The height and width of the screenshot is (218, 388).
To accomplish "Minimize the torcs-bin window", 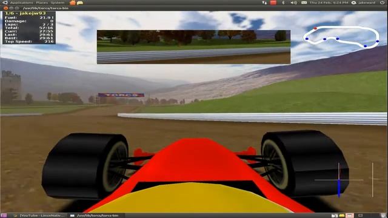I will tap(12, 8).
